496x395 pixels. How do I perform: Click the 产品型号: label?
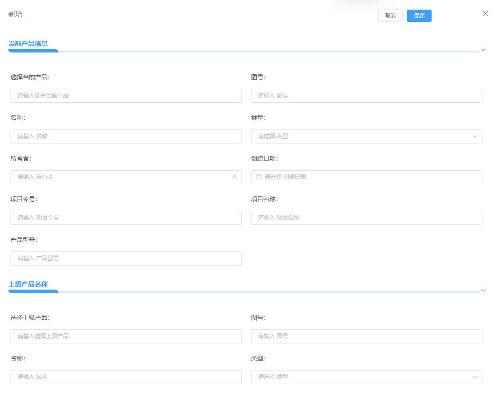point(24,240)
